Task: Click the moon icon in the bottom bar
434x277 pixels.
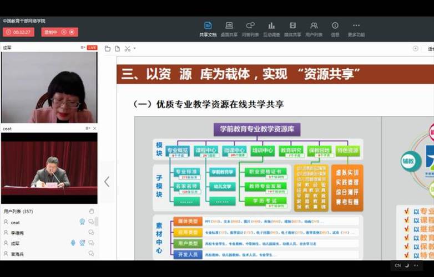Action: pos(407,265)
